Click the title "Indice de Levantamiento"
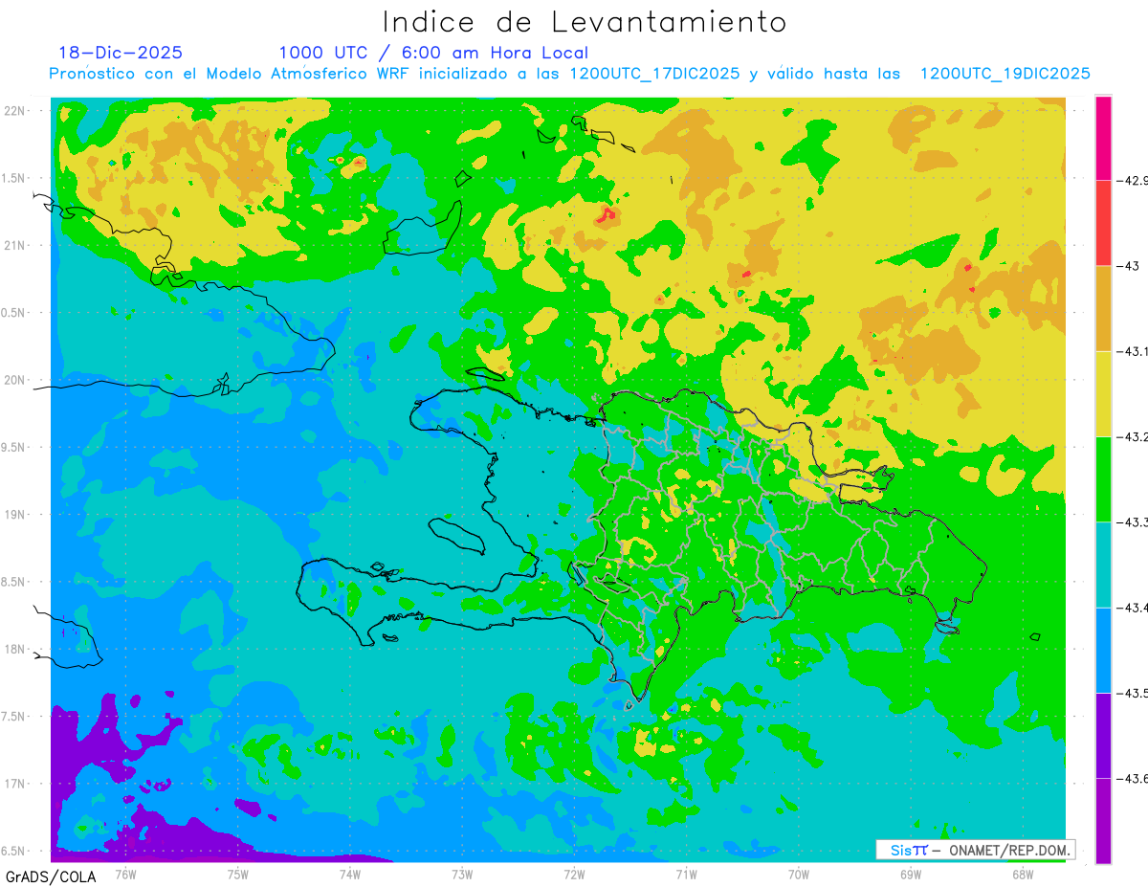Image resolution: width=1148 pixels, height=887 pixels. 584,22
